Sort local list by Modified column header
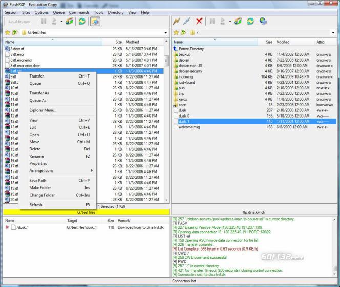 144,42
